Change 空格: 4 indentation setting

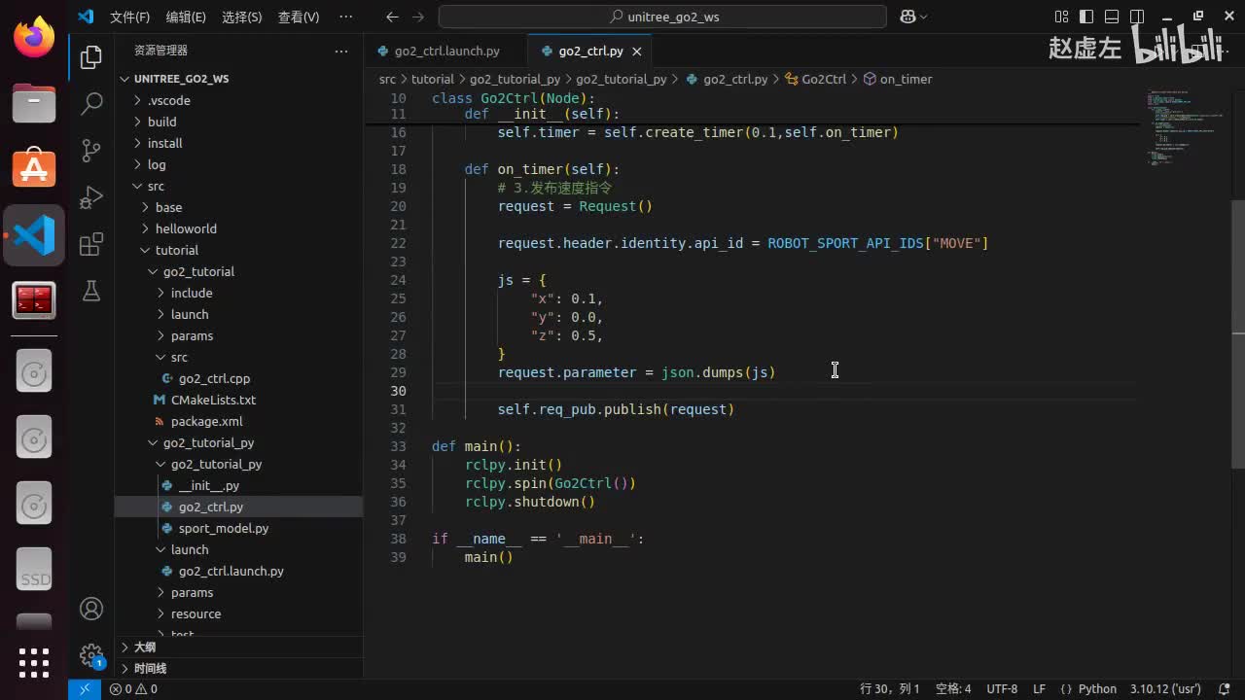[x=953, y=688]
